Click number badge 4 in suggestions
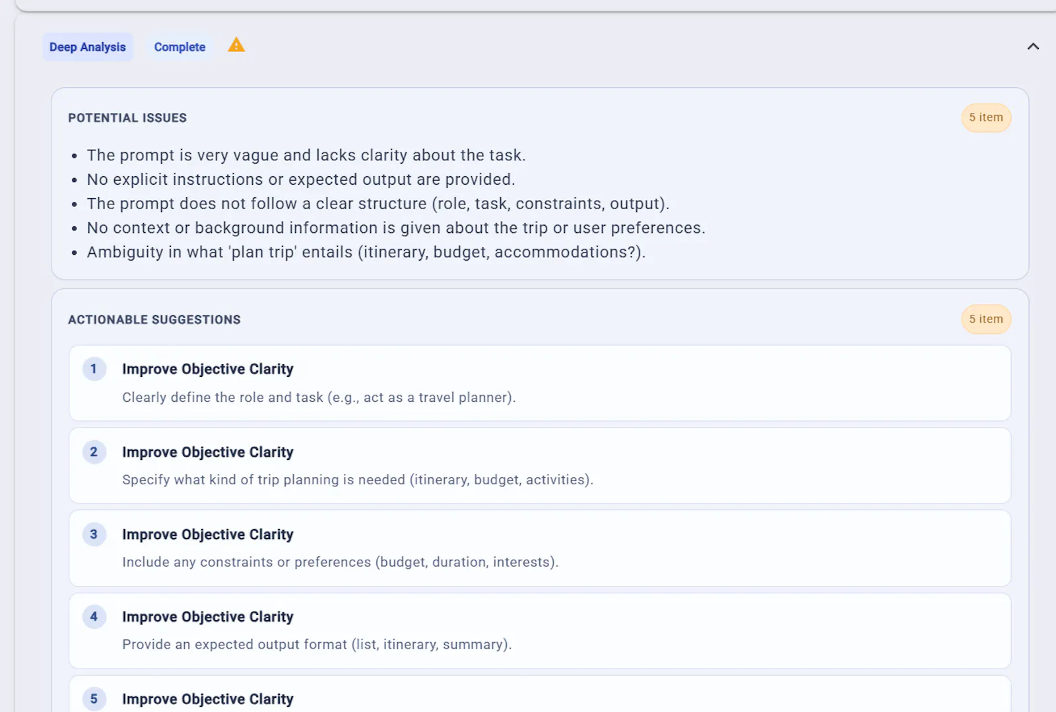The height and width of the screenshot is (712, 1056). (94, 617)
